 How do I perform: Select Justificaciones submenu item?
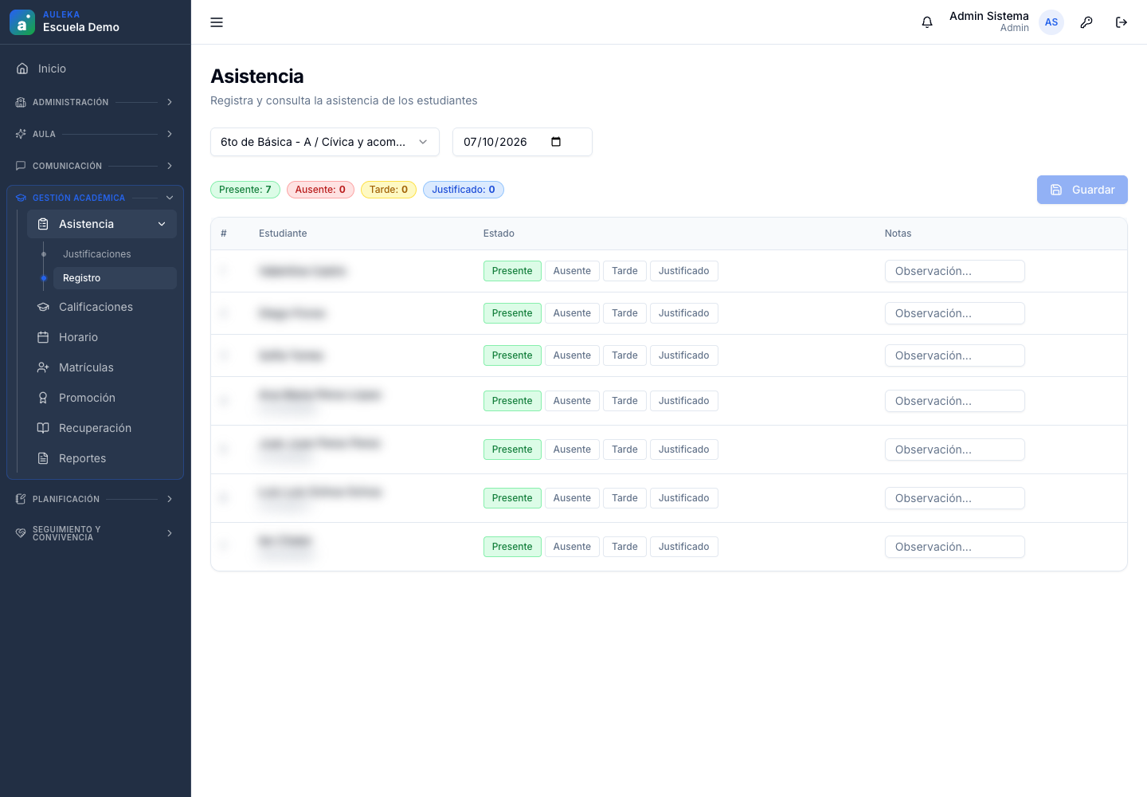coord(115,254)
